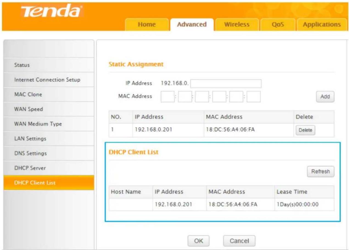The height and width of the screenshot is (250, 349).
Task: Switch to the Wireless tab
Action: coord(237,24)
